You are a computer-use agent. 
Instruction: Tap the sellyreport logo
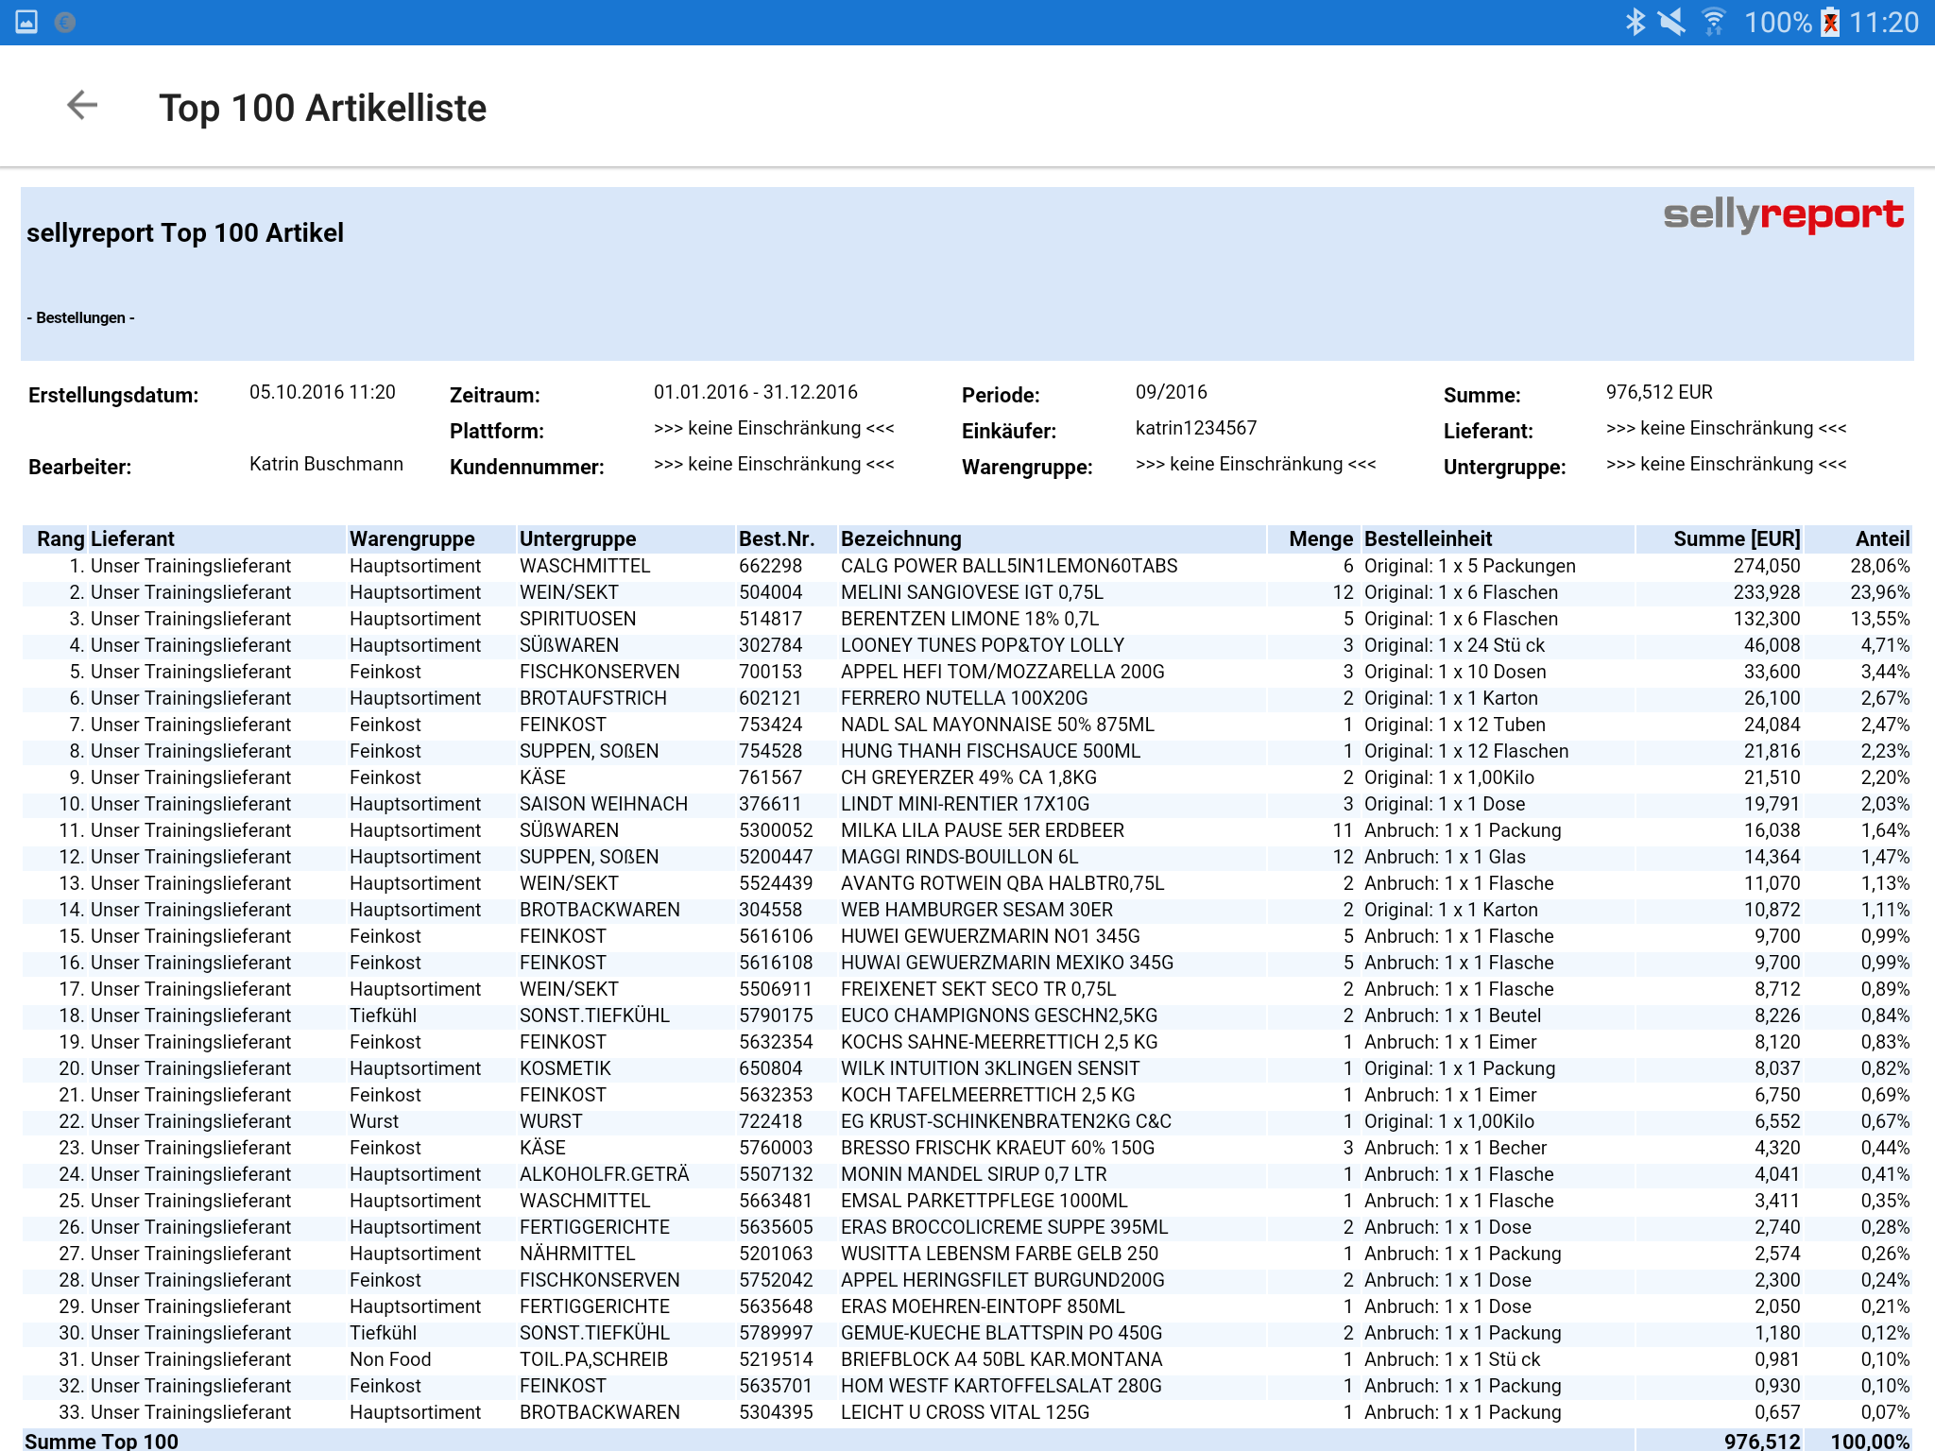1783,215
